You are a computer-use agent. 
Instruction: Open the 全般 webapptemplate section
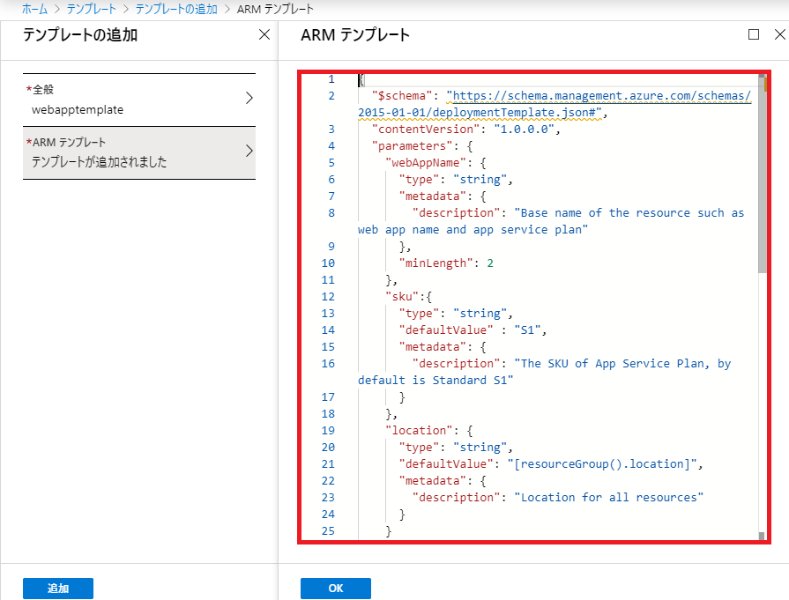[139, 100]
